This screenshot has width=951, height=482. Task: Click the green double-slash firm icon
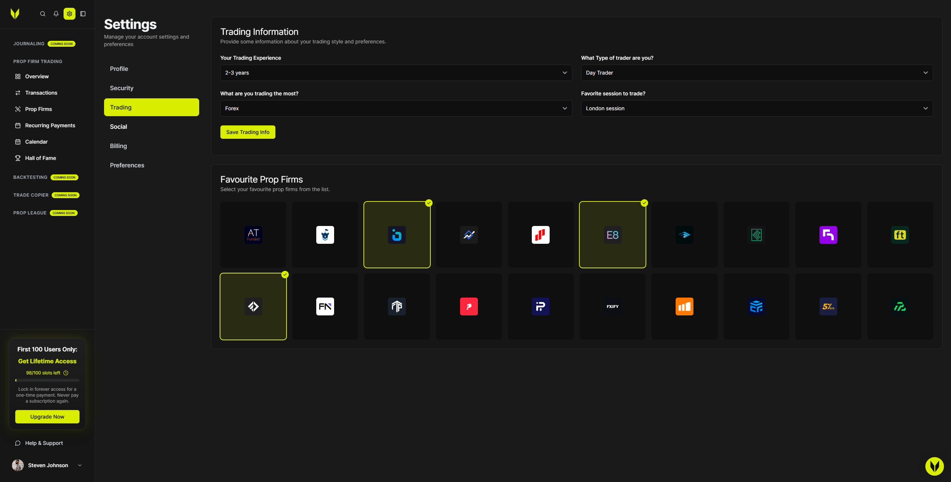[x=900, y=306]
